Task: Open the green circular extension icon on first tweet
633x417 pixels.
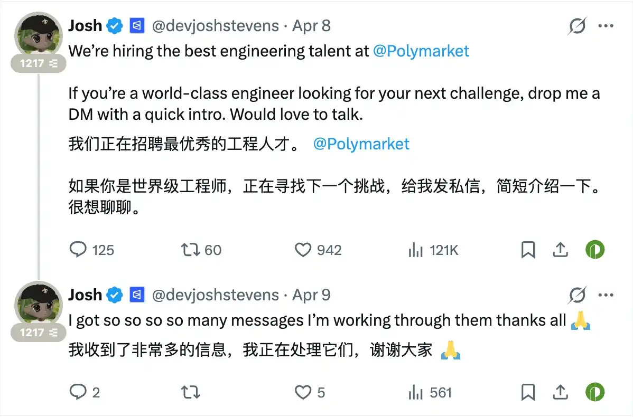Action: [x=595, y=250]
